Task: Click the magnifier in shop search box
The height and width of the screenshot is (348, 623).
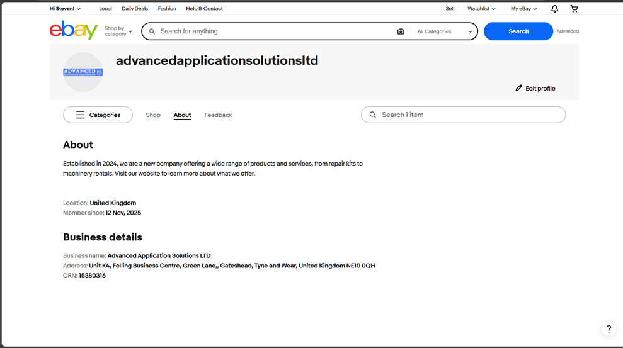Action: (x=373, y=115)
